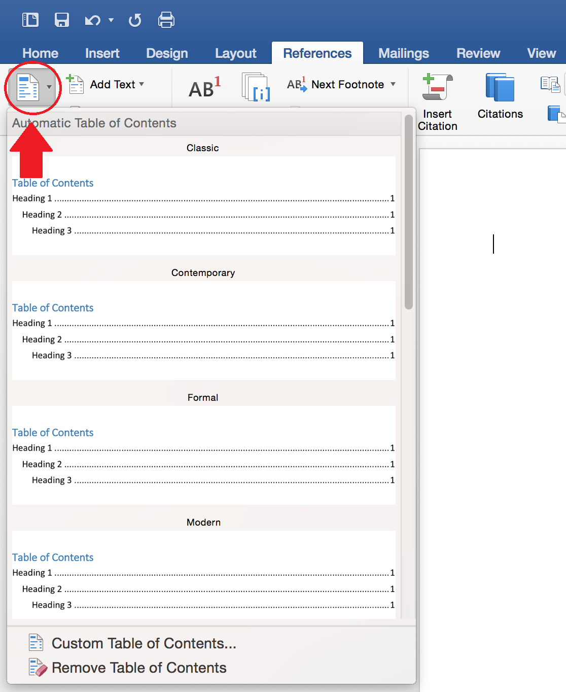Viewport: 566px width, 692px height.
Task: Switch to the Insert tab
Action: [x=102, y=53]
